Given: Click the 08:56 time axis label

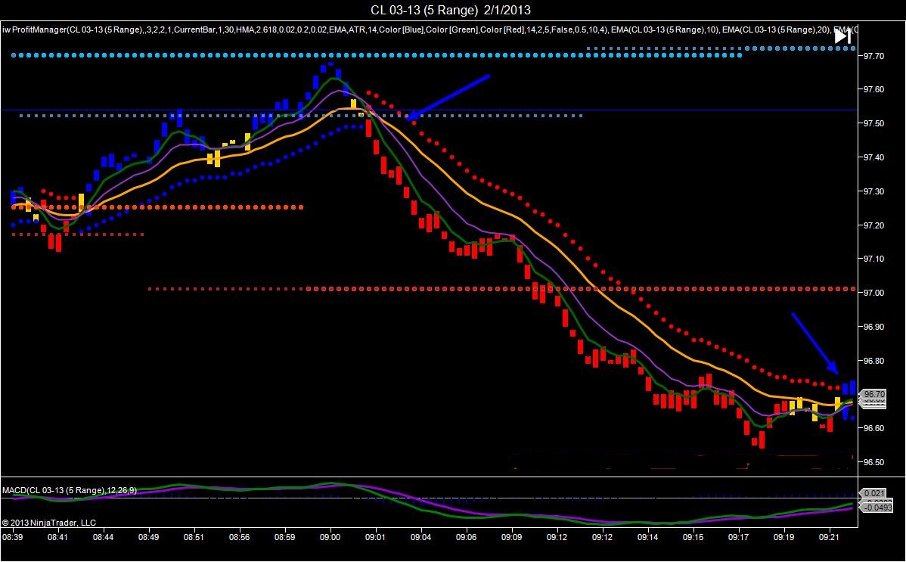Looking at the screenshot, I should pos(240,537).
